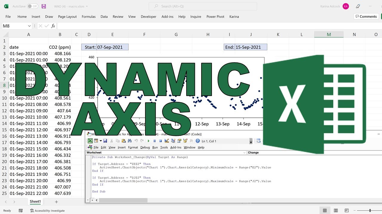Open the Debug menu in VBA editor
382x214 pixels.
[145, 147]
